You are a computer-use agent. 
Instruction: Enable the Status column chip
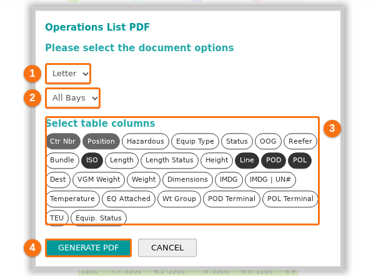(x=237, y=141)
